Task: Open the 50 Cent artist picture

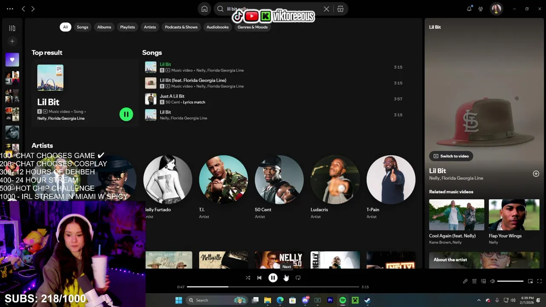Action: (279, 180)
